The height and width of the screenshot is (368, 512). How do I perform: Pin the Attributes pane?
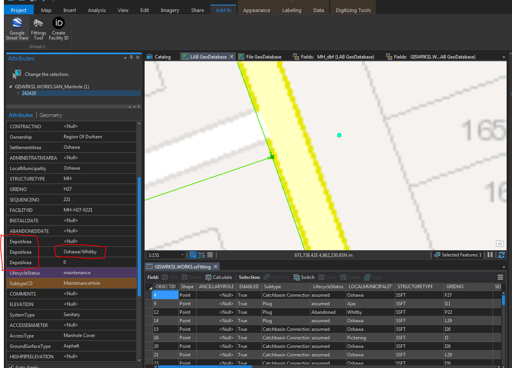click(x=131, y=57)
